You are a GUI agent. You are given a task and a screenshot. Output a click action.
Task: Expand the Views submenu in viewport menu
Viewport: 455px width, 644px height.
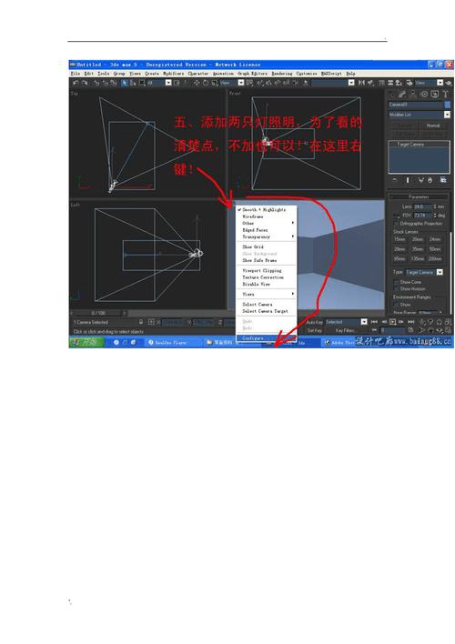tap(266, 294)
